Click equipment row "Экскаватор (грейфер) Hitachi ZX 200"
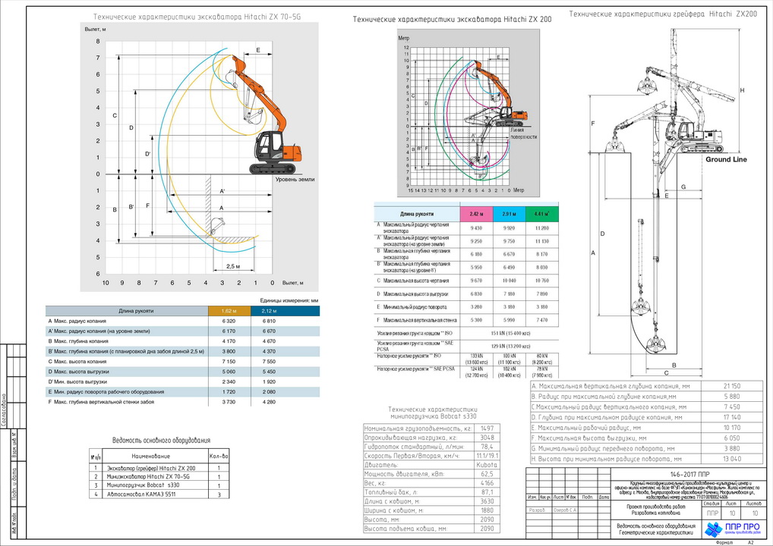 (x=159, y=468)
